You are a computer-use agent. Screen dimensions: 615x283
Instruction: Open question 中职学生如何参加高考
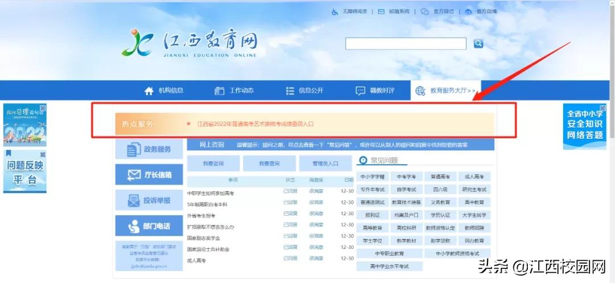pos(211,194)
